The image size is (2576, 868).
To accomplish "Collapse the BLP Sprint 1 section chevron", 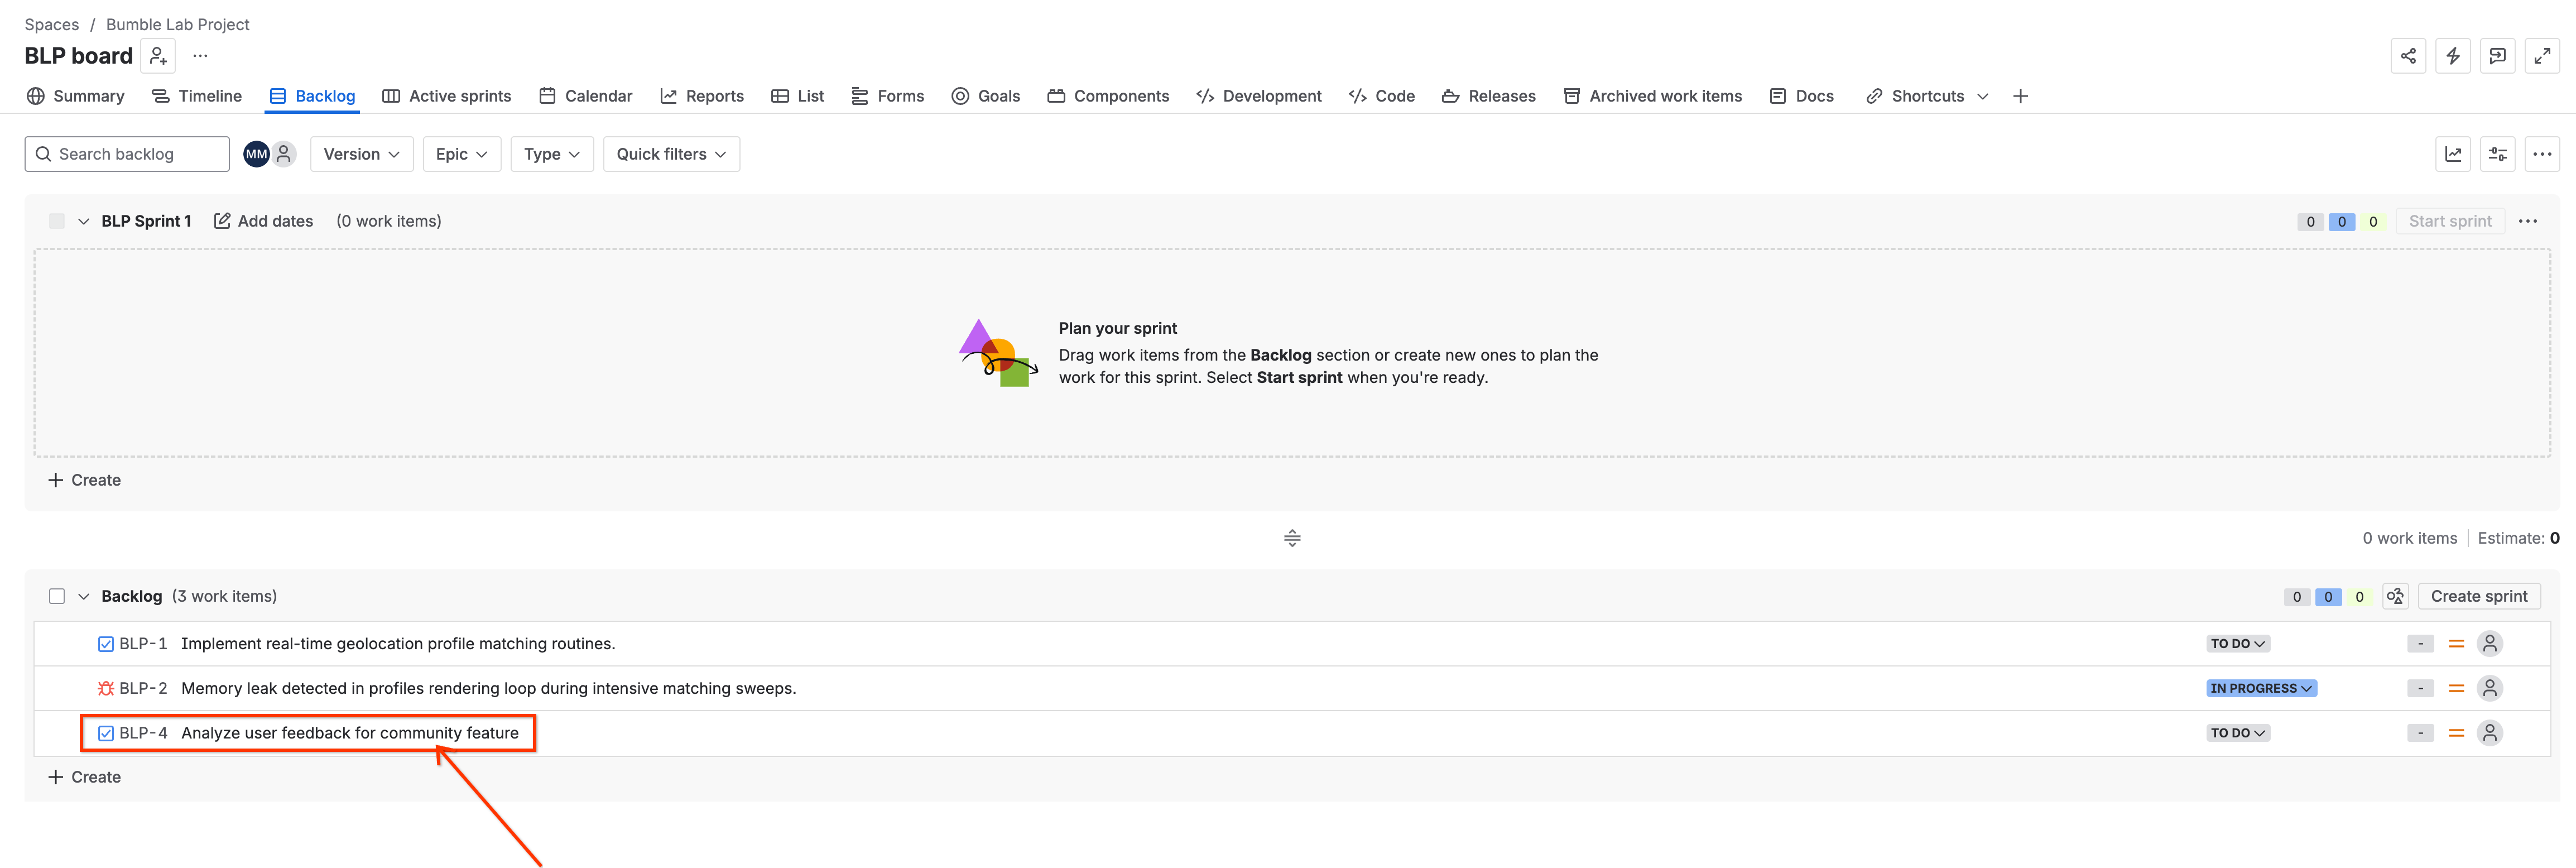I will (84, 221).
